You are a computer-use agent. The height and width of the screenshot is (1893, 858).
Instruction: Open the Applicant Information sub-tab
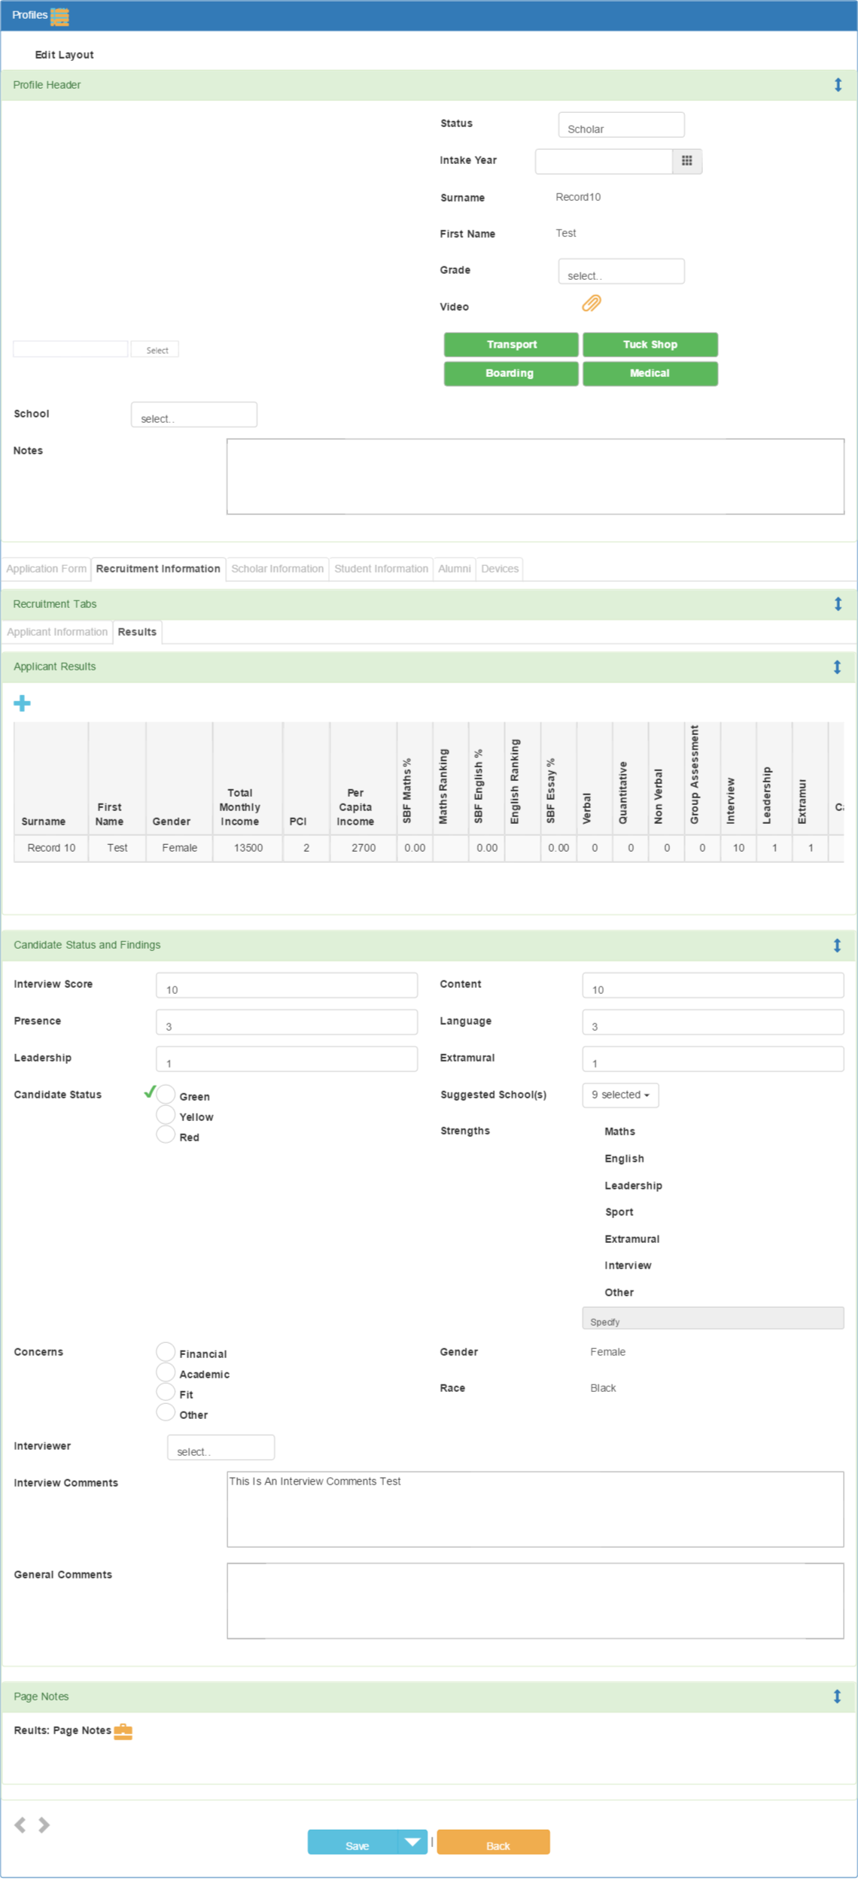(57, 632)
